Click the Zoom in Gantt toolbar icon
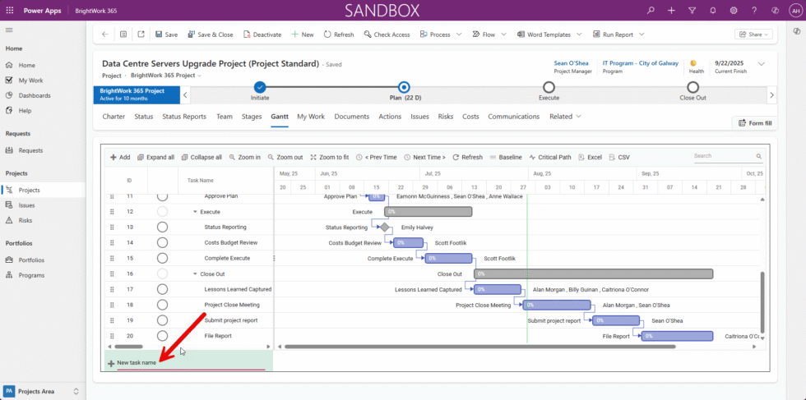Image resolution: width=806 pixels, height=400 pixels. (x=234, y=157)
